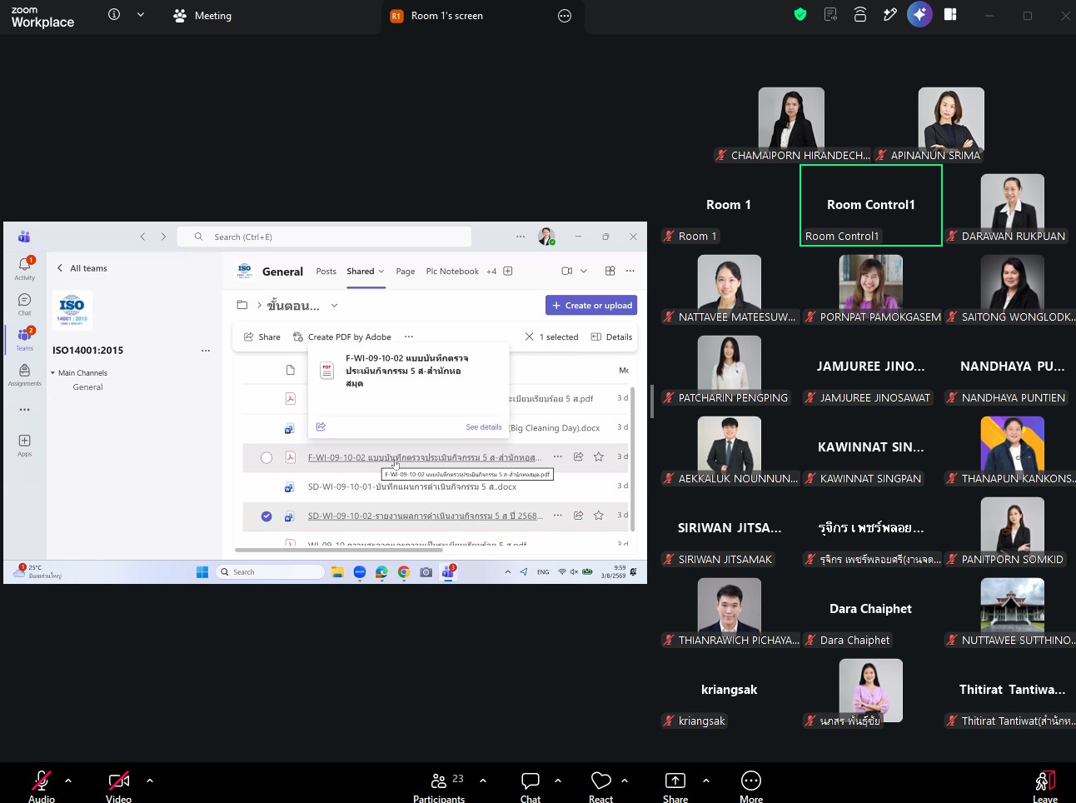Viewport: 1076px width, 803px height.
Task: Expand video options arrow next to Video
Action: click(x=150, y=781)
